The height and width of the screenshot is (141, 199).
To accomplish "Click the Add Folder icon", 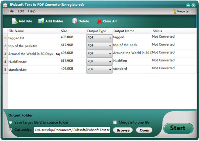I will (x=41, y=21).
